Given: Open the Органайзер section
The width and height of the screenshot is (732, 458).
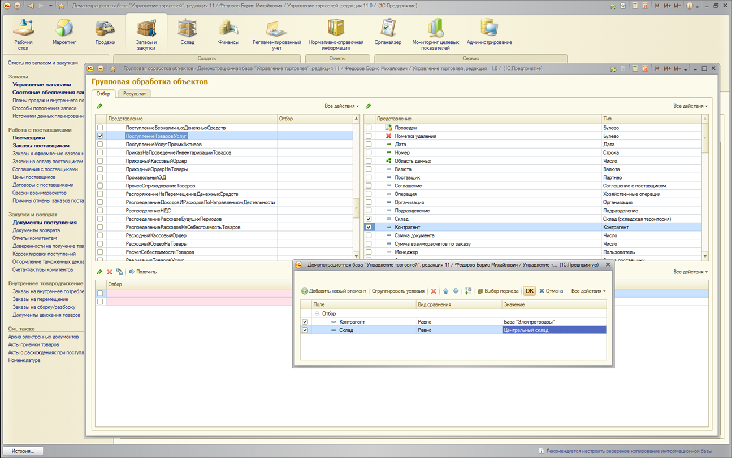Looking at the screenshot, I should (388, 32).
